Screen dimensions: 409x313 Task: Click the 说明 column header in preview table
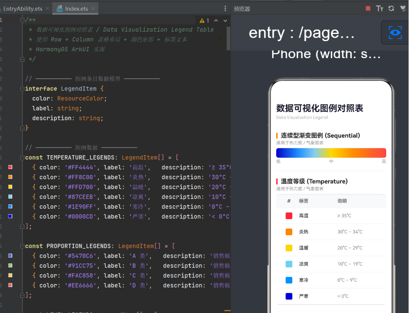tap(342, 201)
